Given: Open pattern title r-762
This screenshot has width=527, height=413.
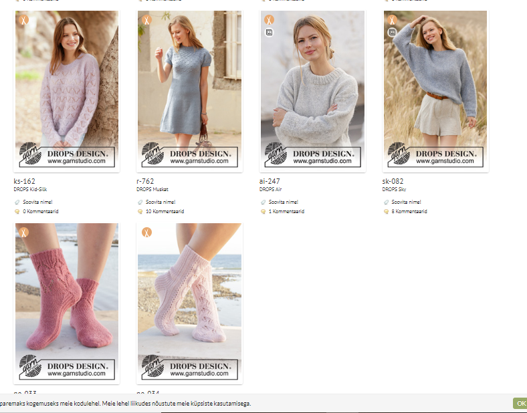Looking at the screenshot, I should pos(145,181).
